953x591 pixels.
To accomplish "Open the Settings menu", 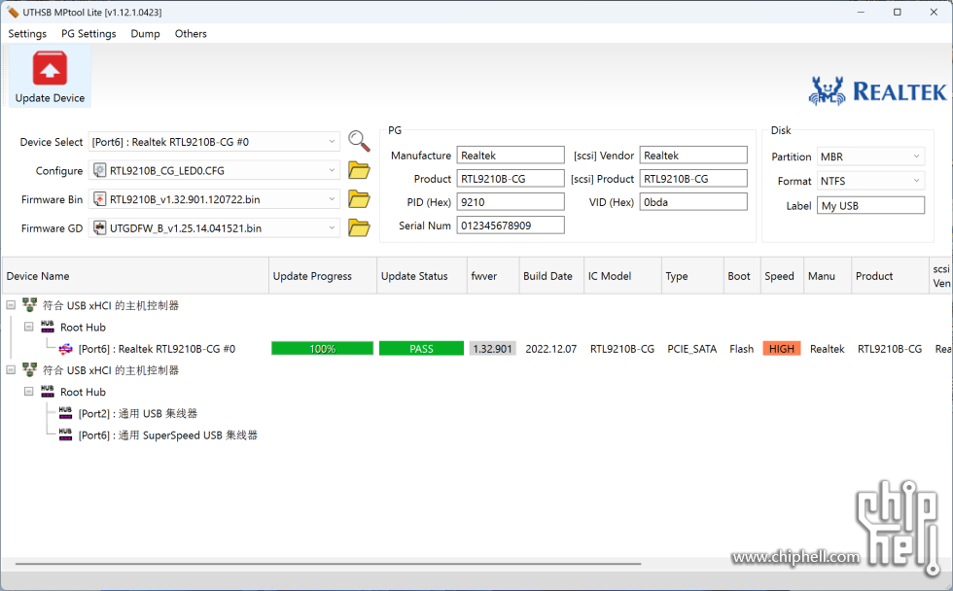I will [27, 33].
